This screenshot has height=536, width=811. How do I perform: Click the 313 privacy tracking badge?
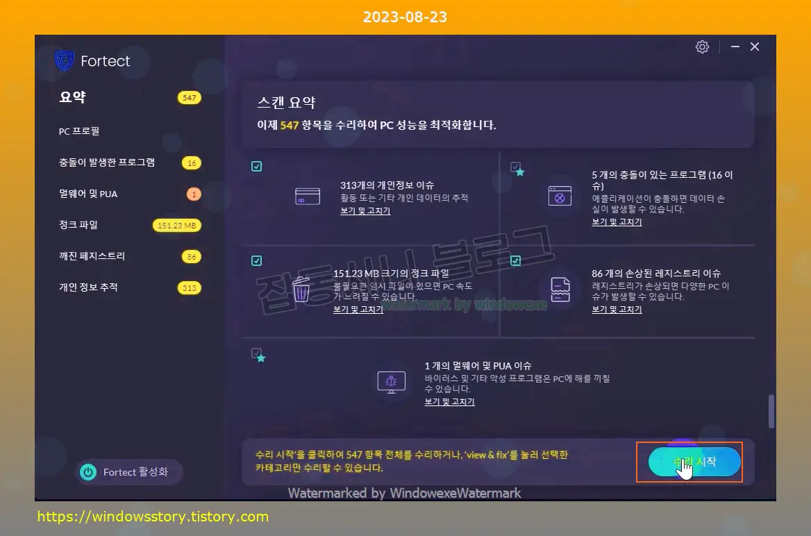pos(190,288)
